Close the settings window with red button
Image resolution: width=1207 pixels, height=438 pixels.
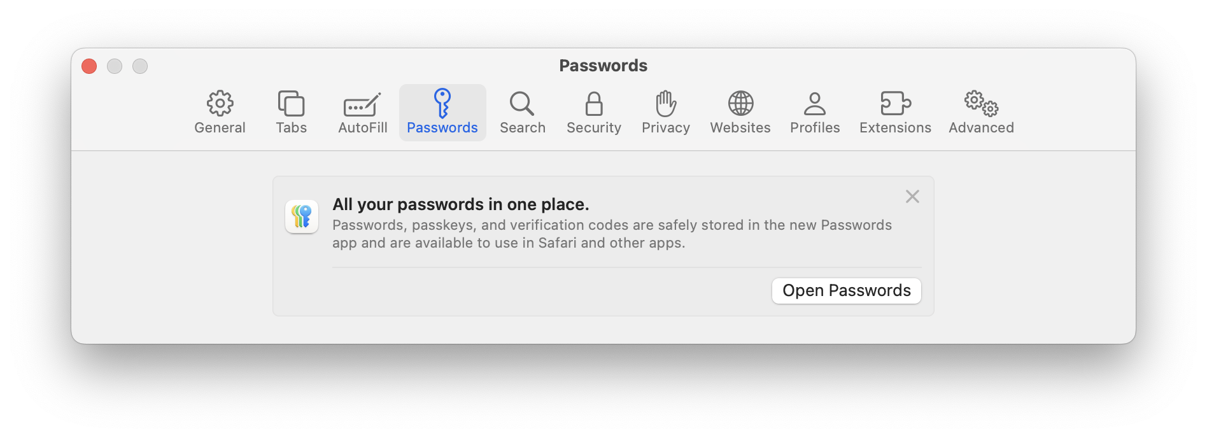89,66
